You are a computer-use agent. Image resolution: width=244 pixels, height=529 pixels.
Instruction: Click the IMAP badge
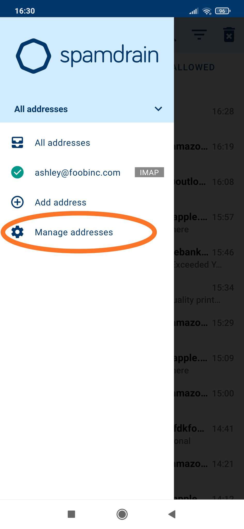(149, 172)
